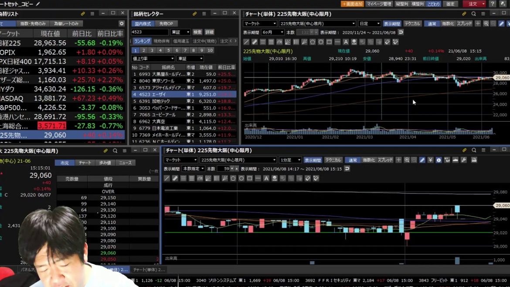Select the trend line drawing tool in upper chart

246,42
